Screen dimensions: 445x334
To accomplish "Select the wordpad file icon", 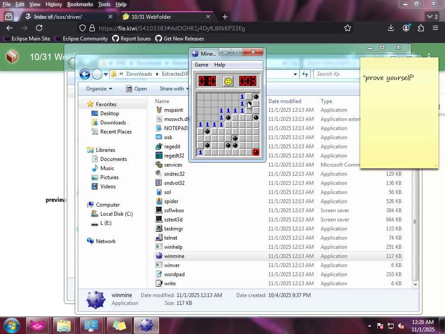I will [x=159, y=274].
